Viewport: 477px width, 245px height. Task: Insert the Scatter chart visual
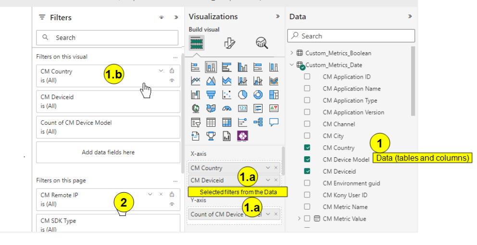(x=226, y=94)
